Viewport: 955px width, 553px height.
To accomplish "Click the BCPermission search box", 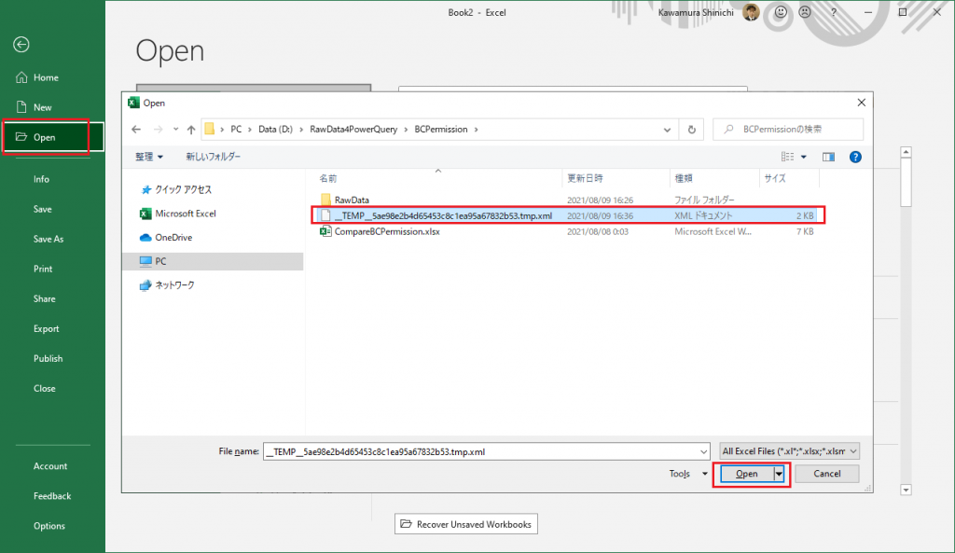I will coord(789,130).
